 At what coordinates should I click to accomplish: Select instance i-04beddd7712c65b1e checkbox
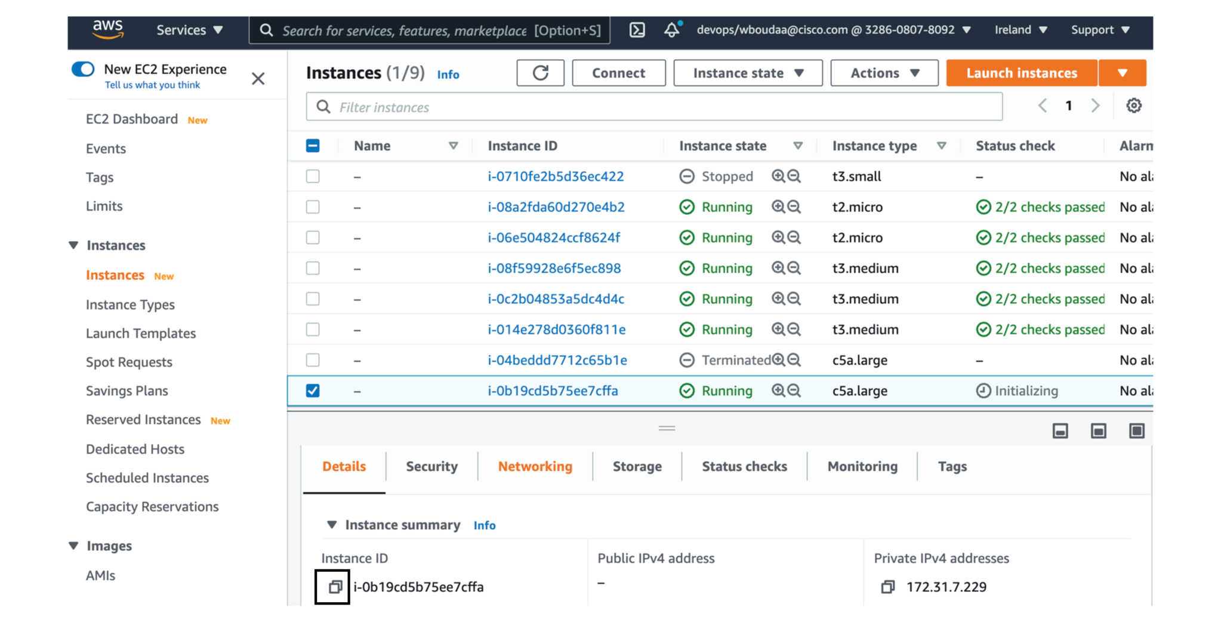[313, 360]
